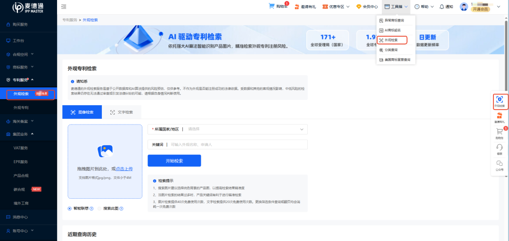
Task: Click the 近期查询历史 heading
Action: [82, 234]
